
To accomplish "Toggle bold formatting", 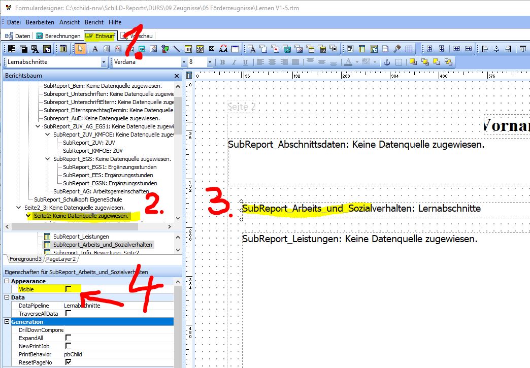I will point(222,62).
